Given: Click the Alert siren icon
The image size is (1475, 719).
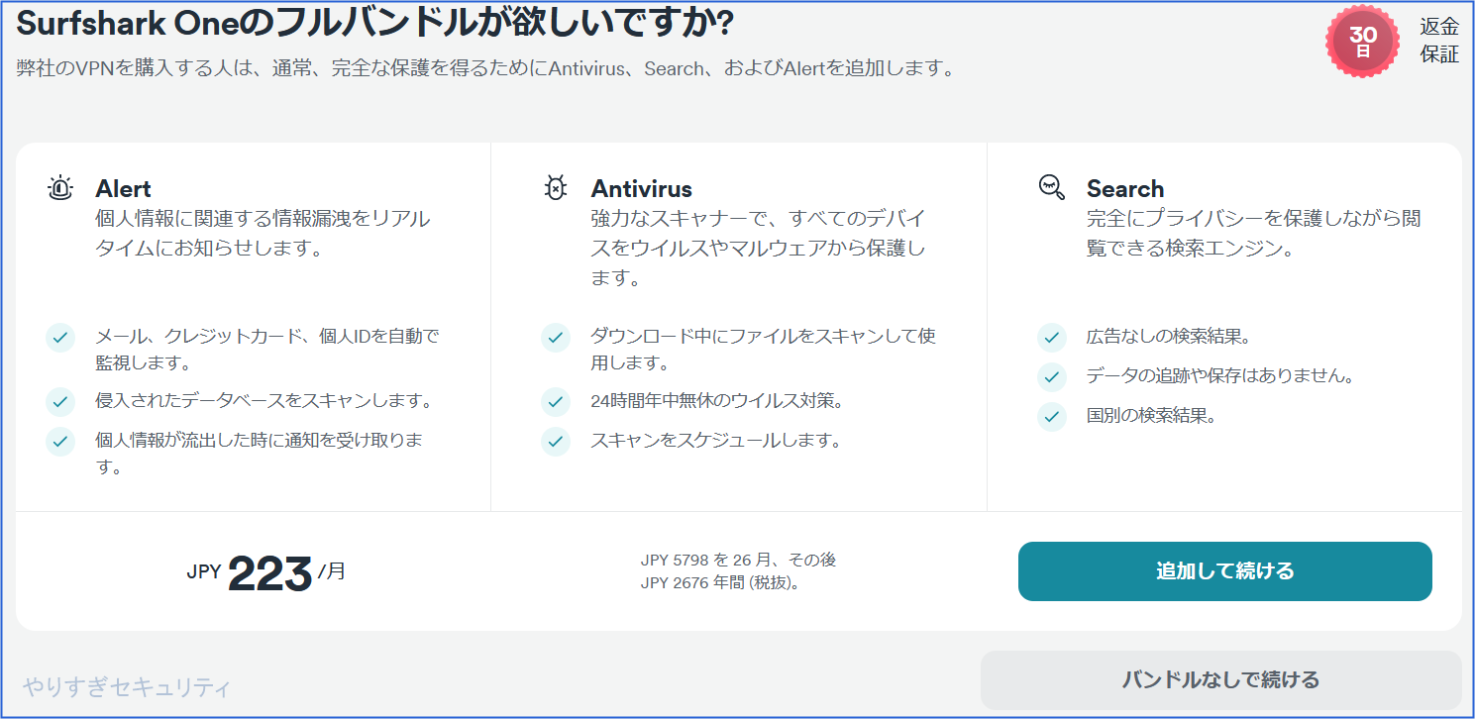Looking at the screenshot, I should [x=60, y=188].
